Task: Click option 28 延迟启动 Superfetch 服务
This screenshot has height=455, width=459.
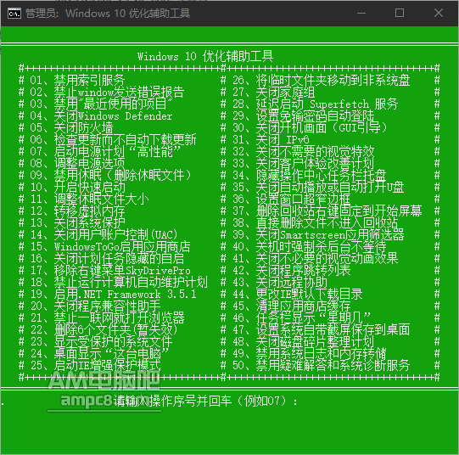Action: (316, 104)
